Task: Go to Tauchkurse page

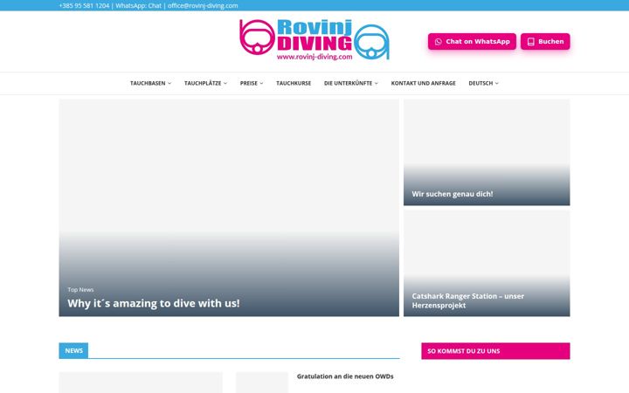Action: [x=294, y=84]
